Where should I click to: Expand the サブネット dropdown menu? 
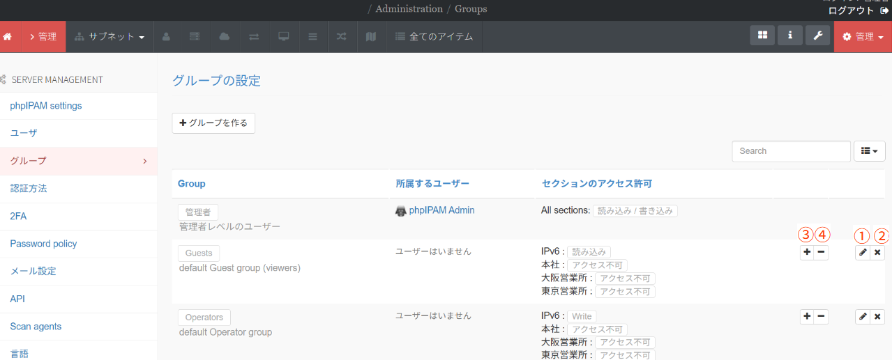pos(110,36)
